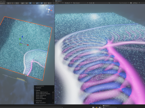145x108 pixels.
Task: Toggle scene lighting (lightbulb icon)
Action: 30,3
